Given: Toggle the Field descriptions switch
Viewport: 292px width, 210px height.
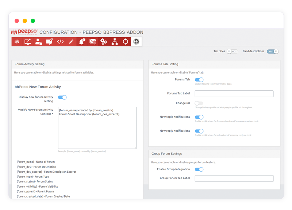Looking at the screenshot, I should tap(273, 52).
